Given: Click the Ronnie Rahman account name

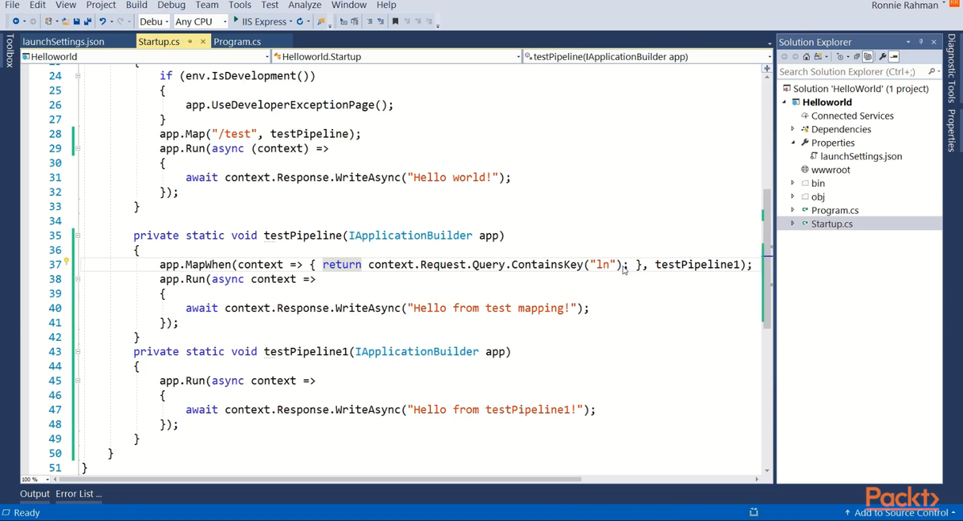Looking at the screenshot, I should (x=904, y=6).
